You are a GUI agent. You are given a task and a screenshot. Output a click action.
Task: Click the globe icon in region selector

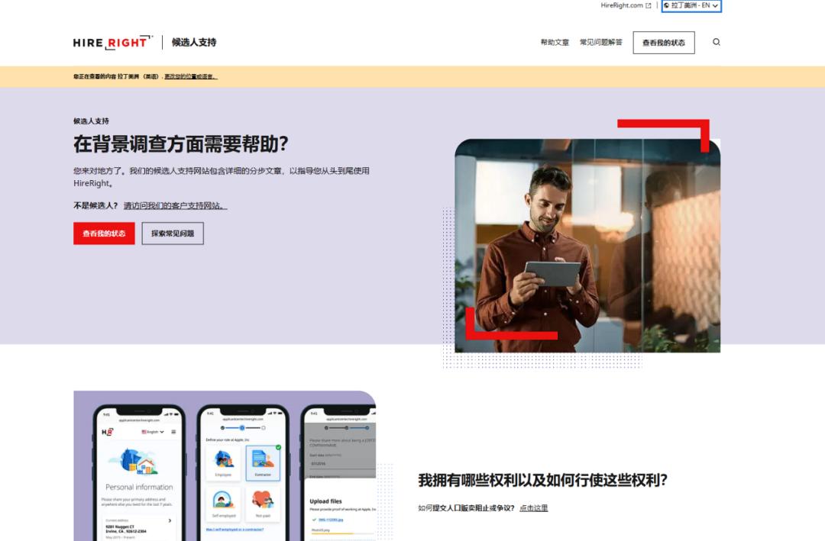tap(667, 5)
